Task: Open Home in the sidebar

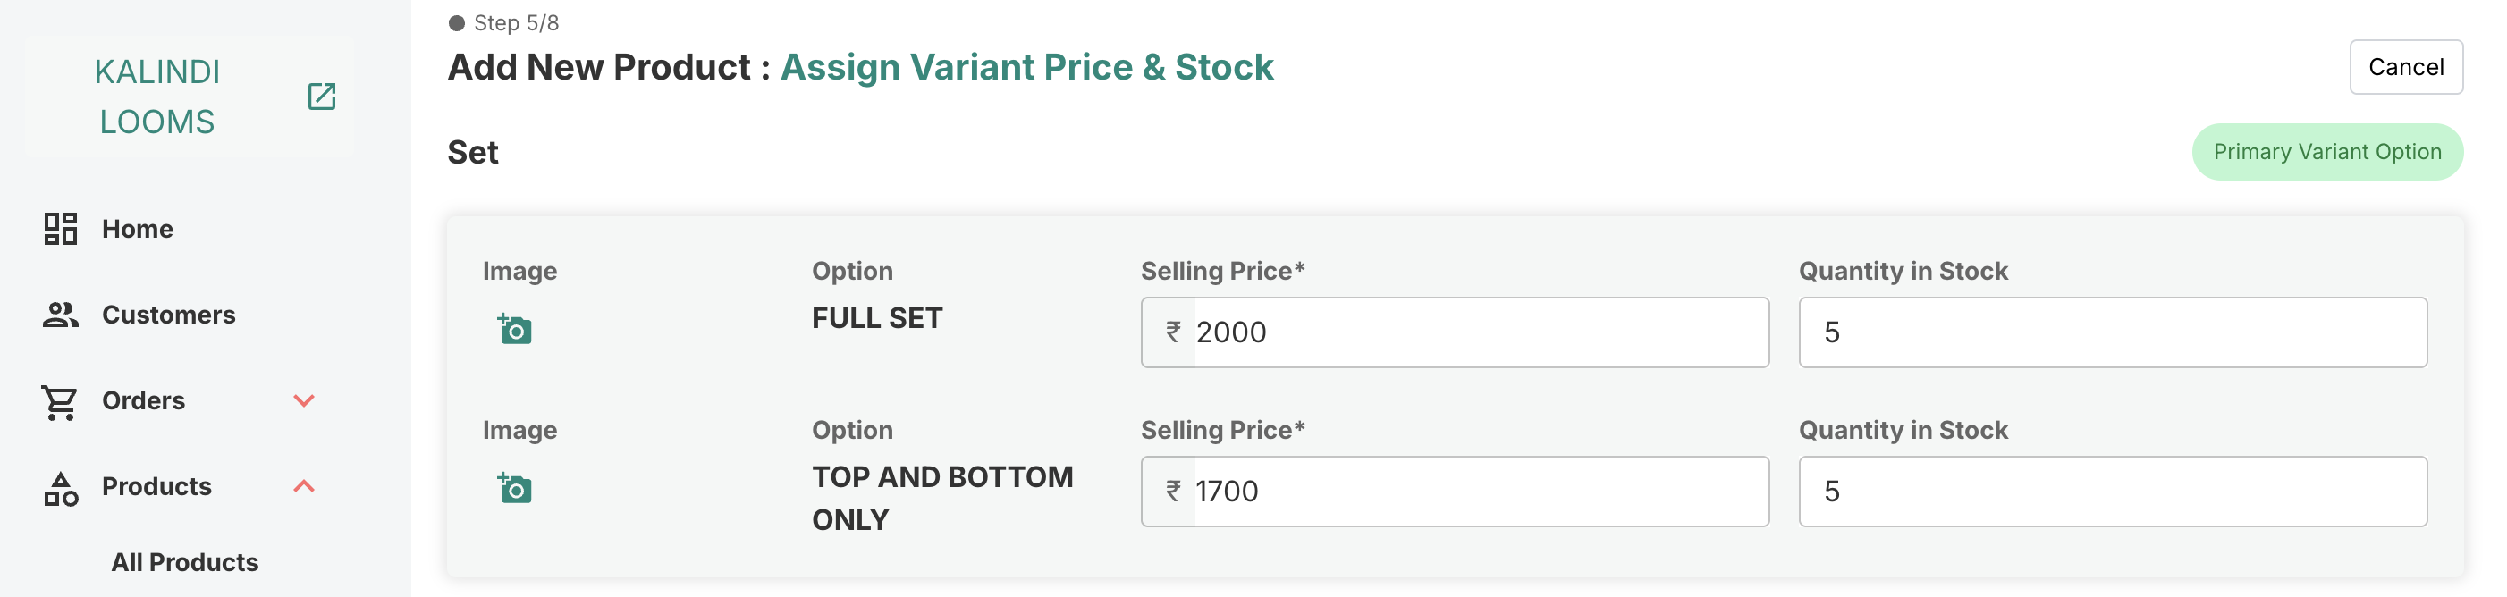Action: coord(137,229)
